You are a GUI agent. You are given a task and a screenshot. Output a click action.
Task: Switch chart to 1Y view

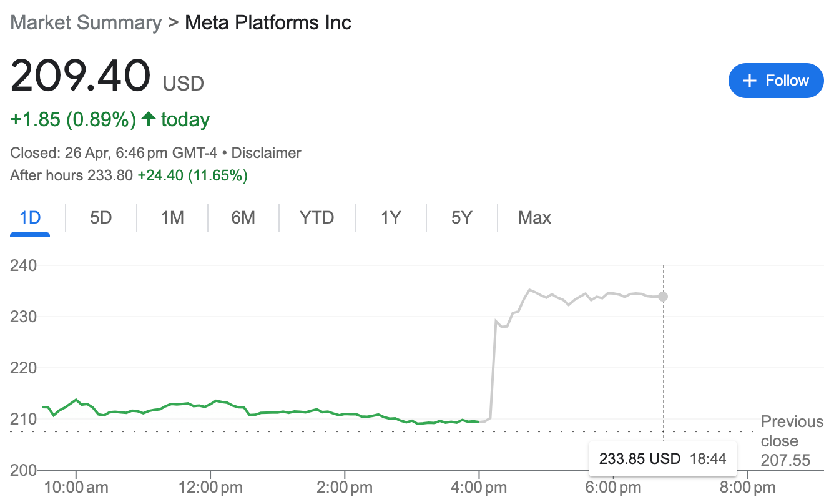point(391,218)
